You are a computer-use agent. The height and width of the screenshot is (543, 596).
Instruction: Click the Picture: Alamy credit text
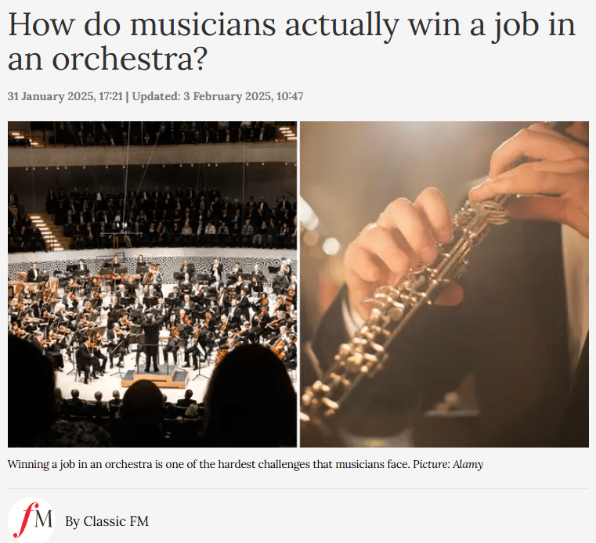[x=448, y=465]
